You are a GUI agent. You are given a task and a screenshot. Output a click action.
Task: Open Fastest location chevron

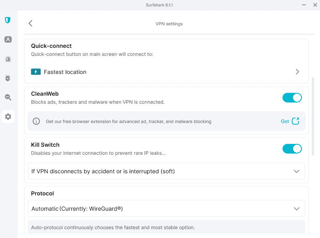(297, 72)
